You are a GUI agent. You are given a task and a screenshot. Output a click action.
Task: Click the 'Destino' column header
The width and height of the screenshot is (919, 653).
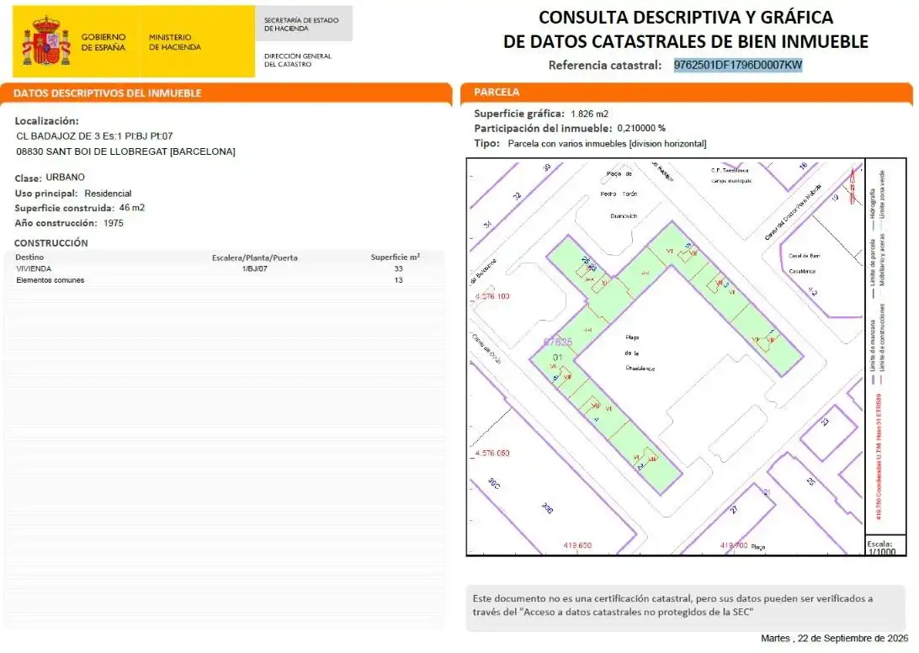pyautogui.click(x=29, y=257)
